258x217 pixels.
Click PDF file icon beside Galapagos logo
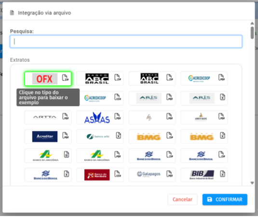tap(169, 174)
